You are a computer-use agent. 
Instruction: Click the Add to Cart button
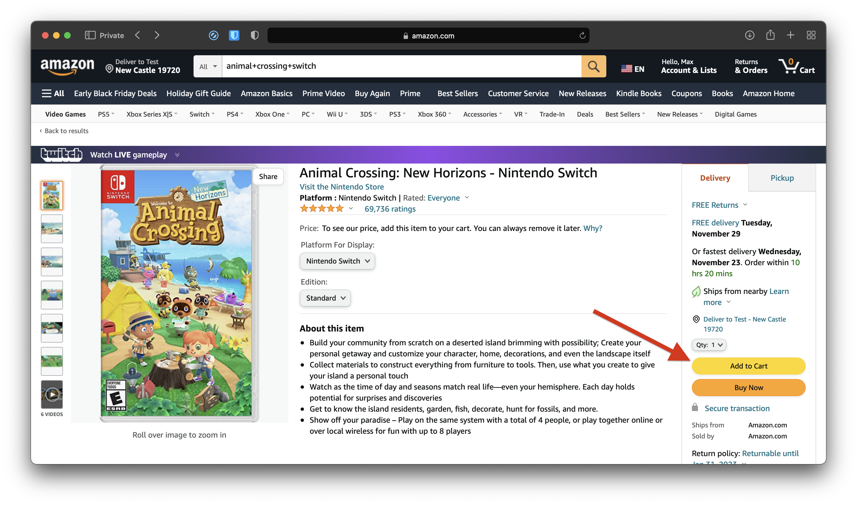tap(748, 366)
